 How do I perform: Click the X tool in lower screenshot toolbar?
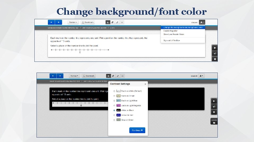[x=123, y=76]
